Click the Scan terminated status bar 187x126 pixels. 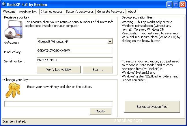(x=93, y=121)
